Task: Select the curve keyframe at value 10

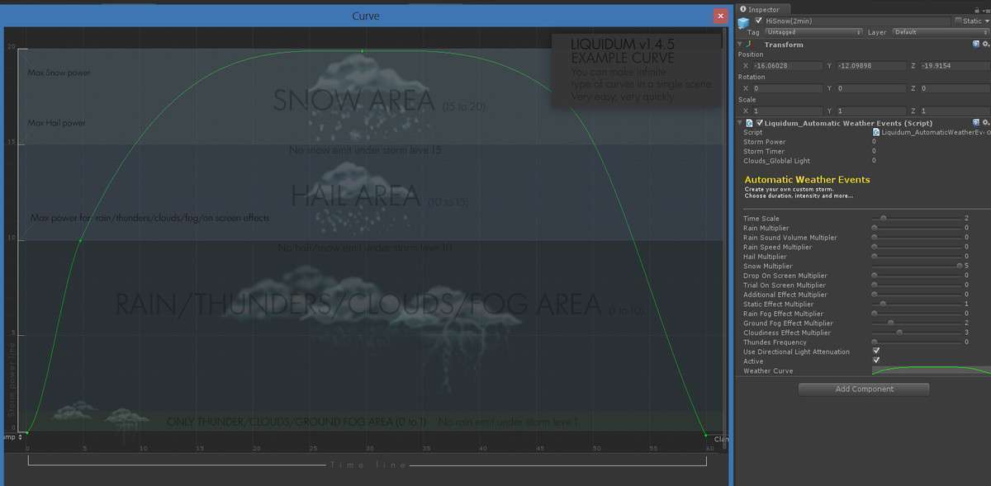Action: pyautogui.click(x=80, y=240)
